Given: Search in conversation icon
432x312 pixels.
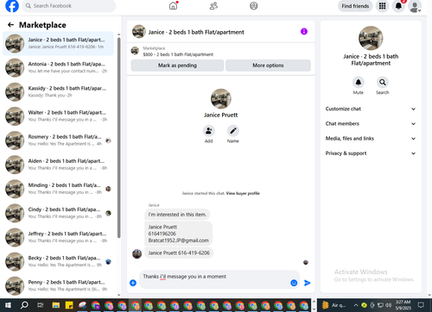Looking at the screenshot, I should tap(383, 83).
